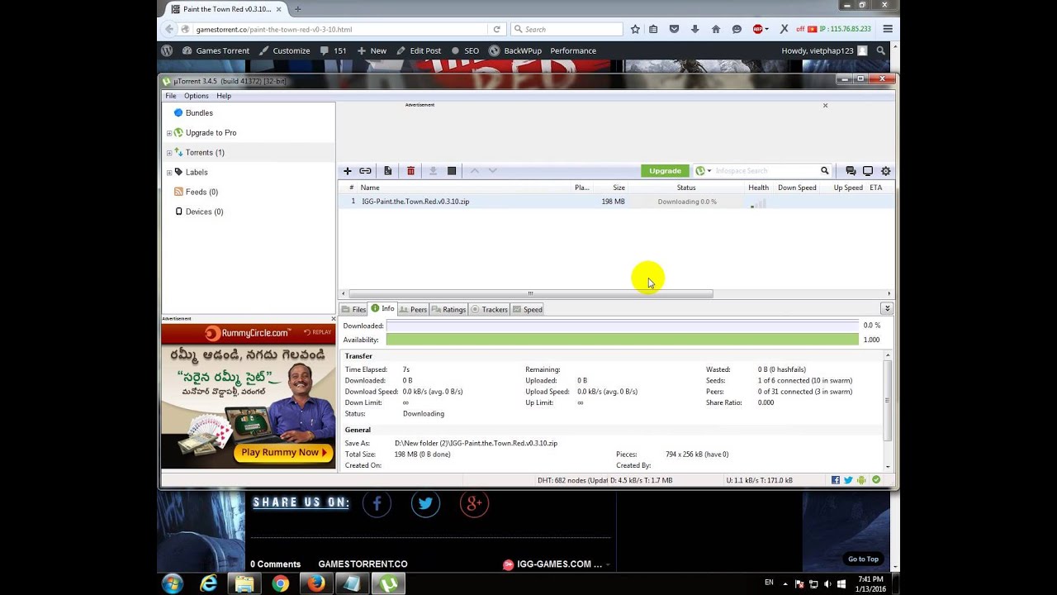Click the green Upgrade button

(665, 171)
